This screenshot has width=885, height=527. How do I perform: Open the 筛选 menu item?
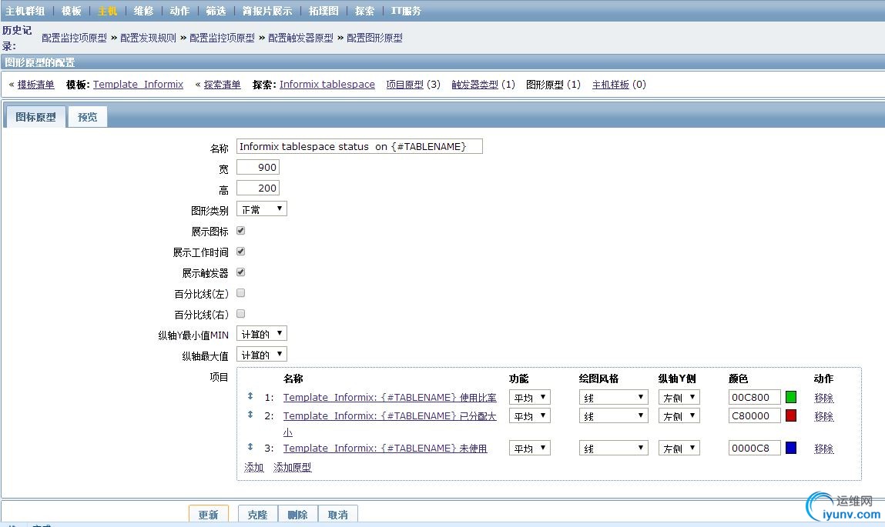216,11
